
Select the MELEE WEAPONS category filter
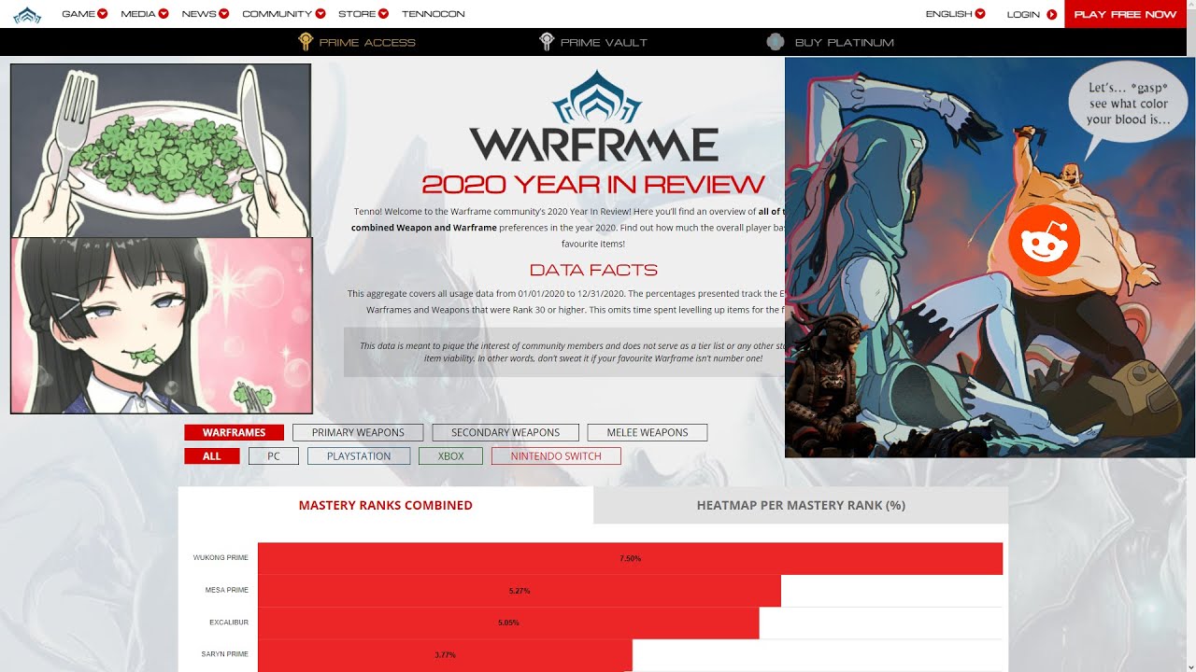tap(648, 432)
